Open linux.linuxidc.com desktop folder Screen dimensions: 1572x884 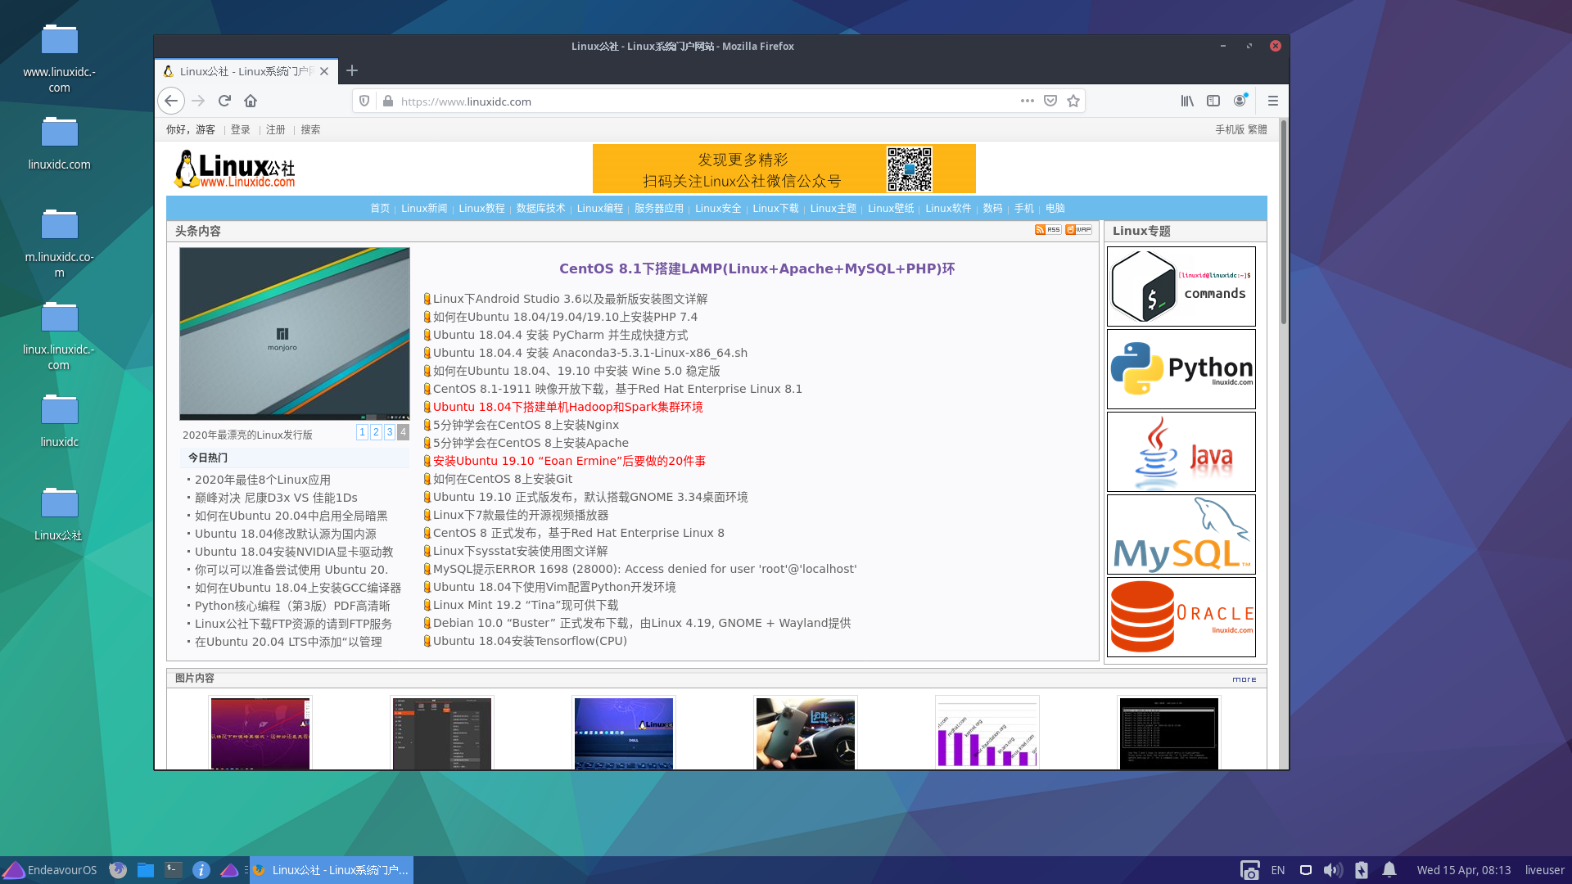tap(59, 336)
